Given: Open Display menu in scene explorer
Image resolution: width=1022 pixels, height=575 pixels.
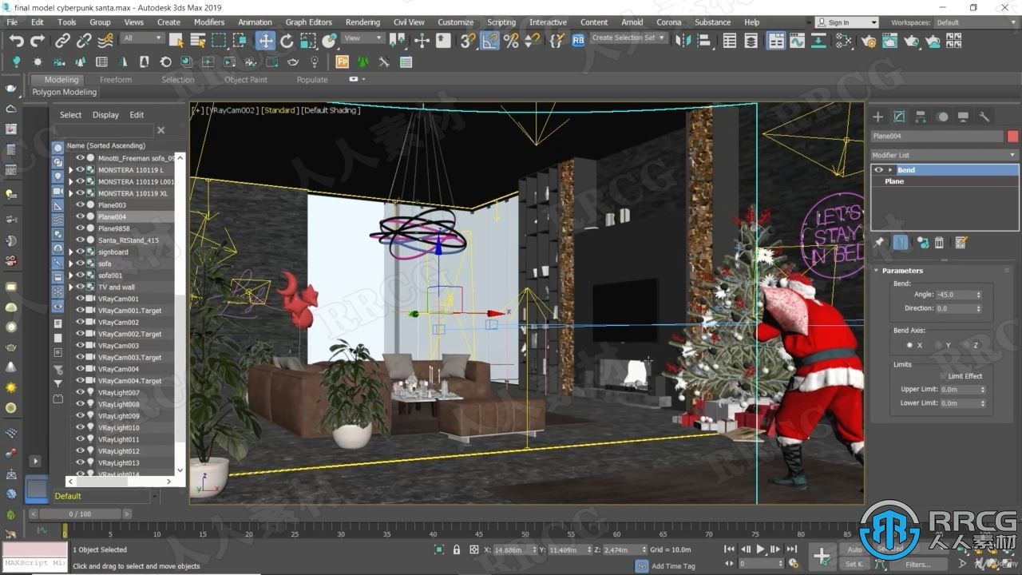Looking at the screenshot, I should pos(105,115).
